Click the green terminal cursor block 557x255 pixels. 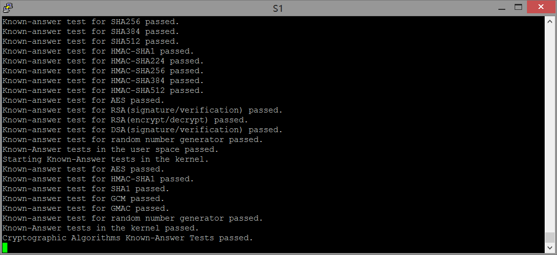(x=5, y=247)
